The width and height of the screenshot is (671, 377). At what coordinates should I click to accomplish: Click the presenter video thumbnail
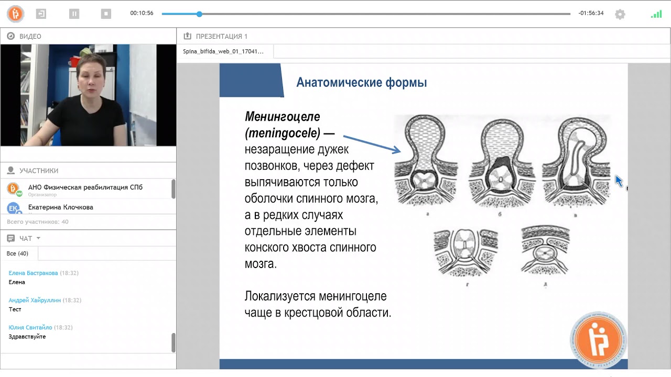[x=88, y=95]
